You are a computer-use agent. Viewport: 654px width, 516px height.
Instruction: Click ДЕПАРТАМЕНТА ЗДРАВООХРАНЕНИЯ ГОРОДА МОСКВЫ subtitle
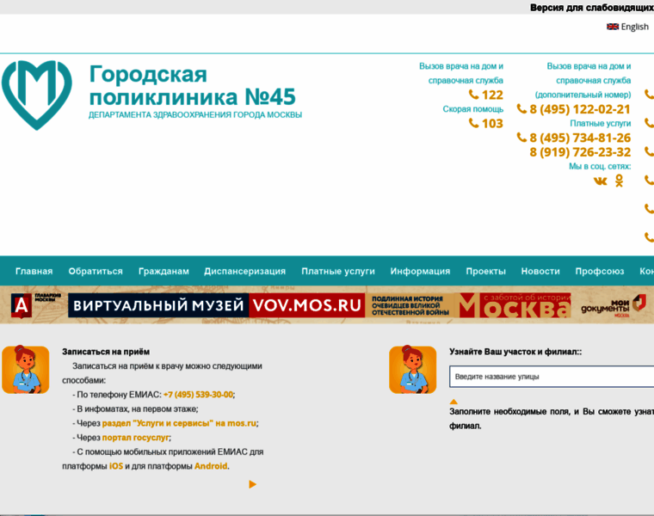[195, 115]
